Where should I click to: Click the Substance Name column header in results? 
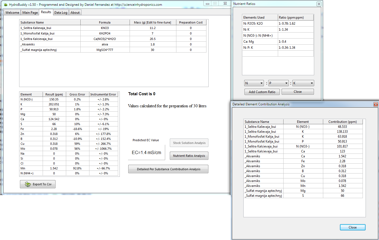[x=50, y=22]
